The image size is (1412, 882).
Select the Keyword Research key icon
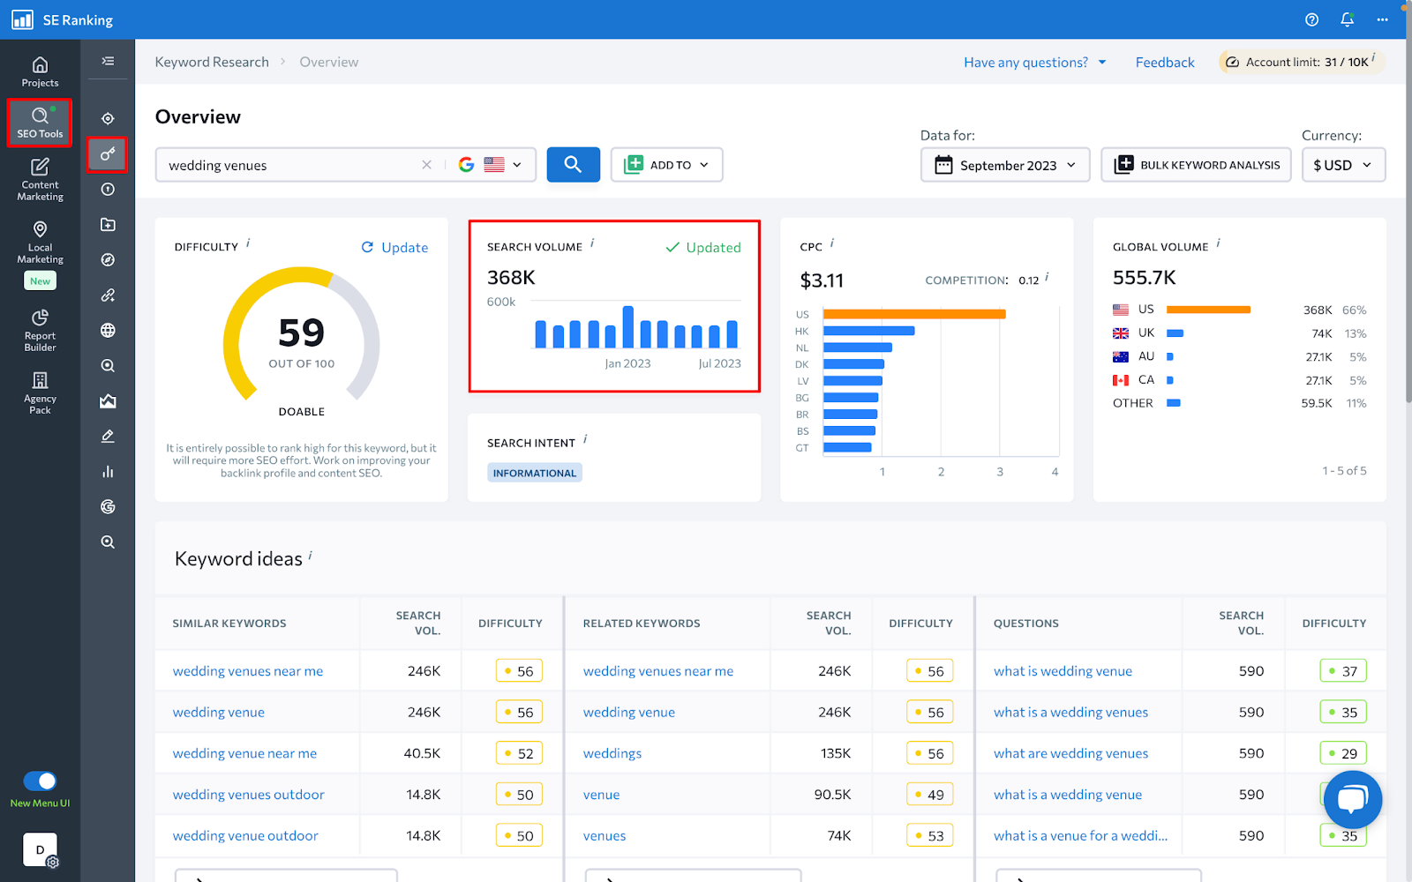click(x=108, y=154)
